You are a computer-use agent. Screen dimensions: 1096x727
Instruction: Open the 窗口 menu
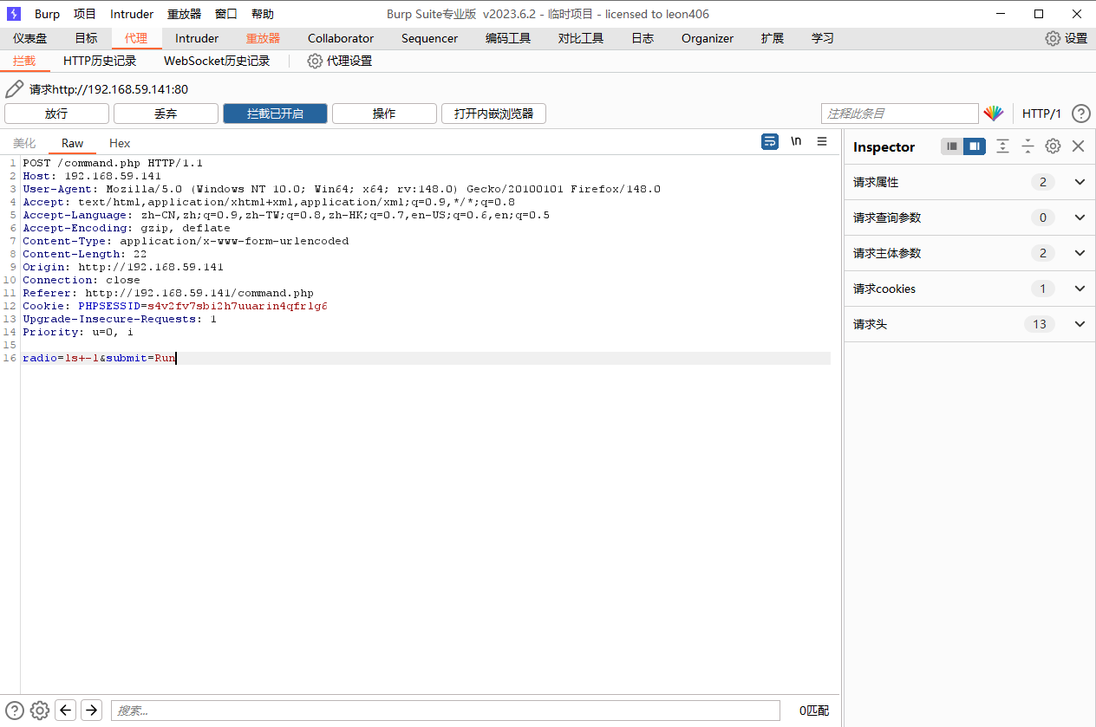coord(225,14)
